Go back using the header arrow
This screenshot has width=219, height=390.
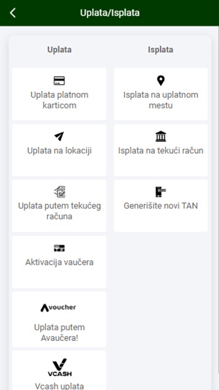pos(13,13)
